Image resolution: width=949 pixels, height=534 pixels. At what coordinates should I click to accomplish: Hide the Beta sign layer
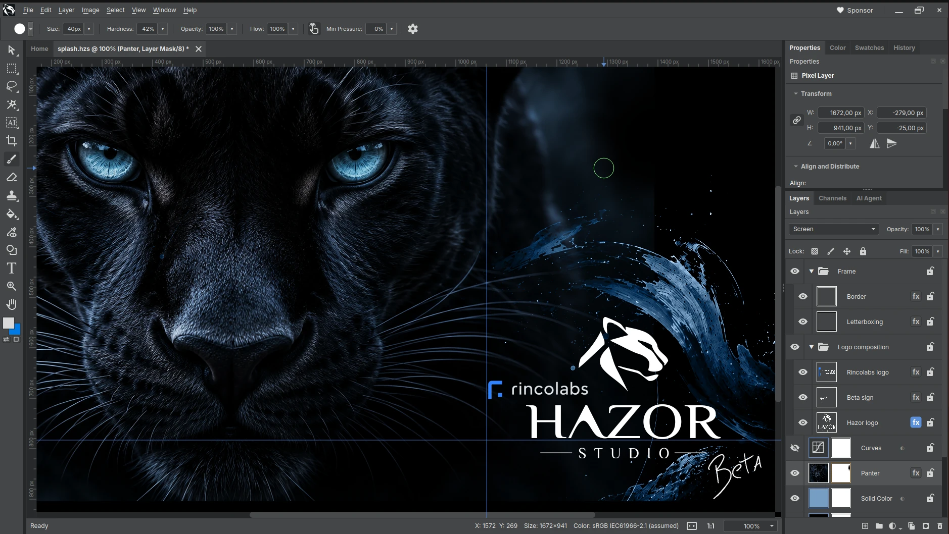pos(803,397)
